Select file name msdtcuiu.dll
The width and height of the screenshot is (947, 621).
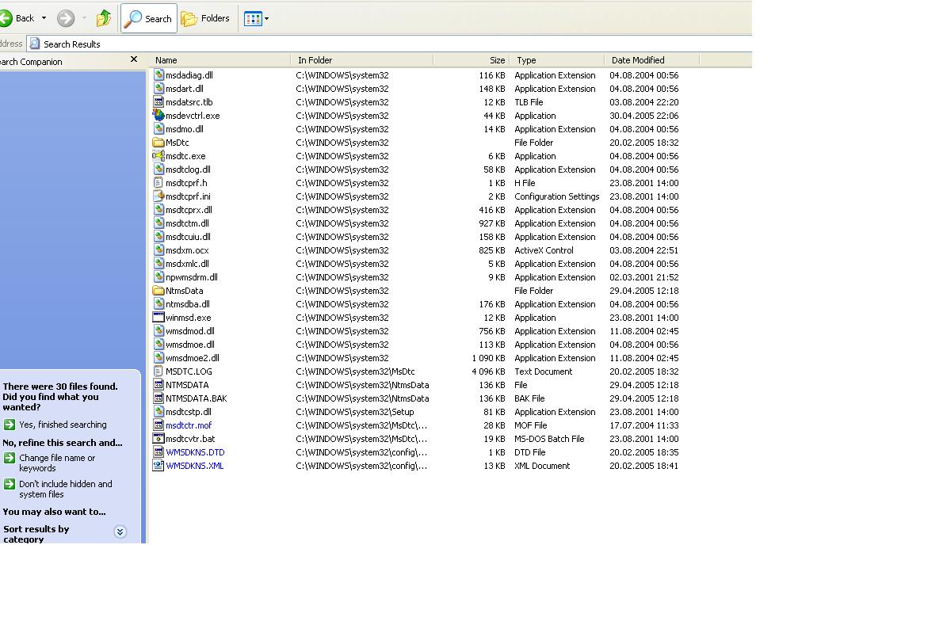pyautogui.click(x=188, y=237)
